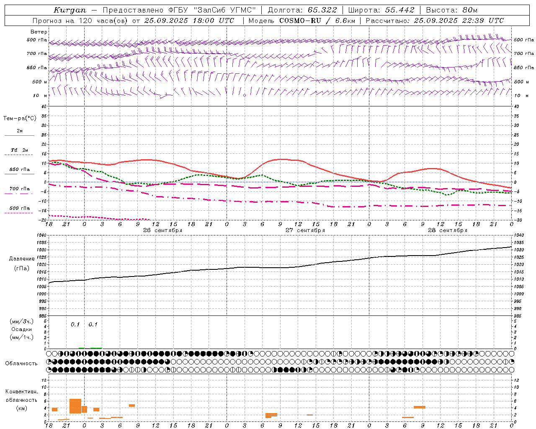Click the Давление panel label
The width and height of the screenshot is (536, 429).
[x=22, y=259]
